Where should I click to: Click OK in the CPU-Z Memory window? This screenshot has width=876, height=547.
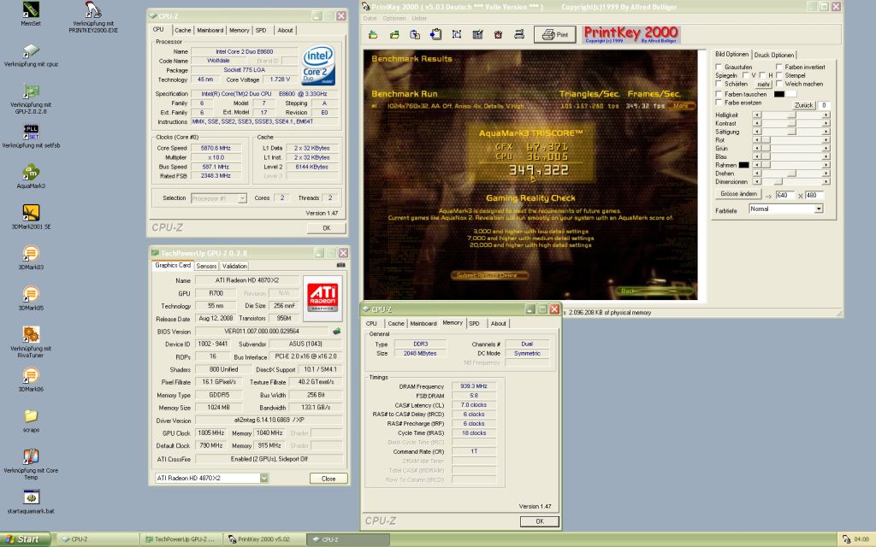[x=540, y=521]
